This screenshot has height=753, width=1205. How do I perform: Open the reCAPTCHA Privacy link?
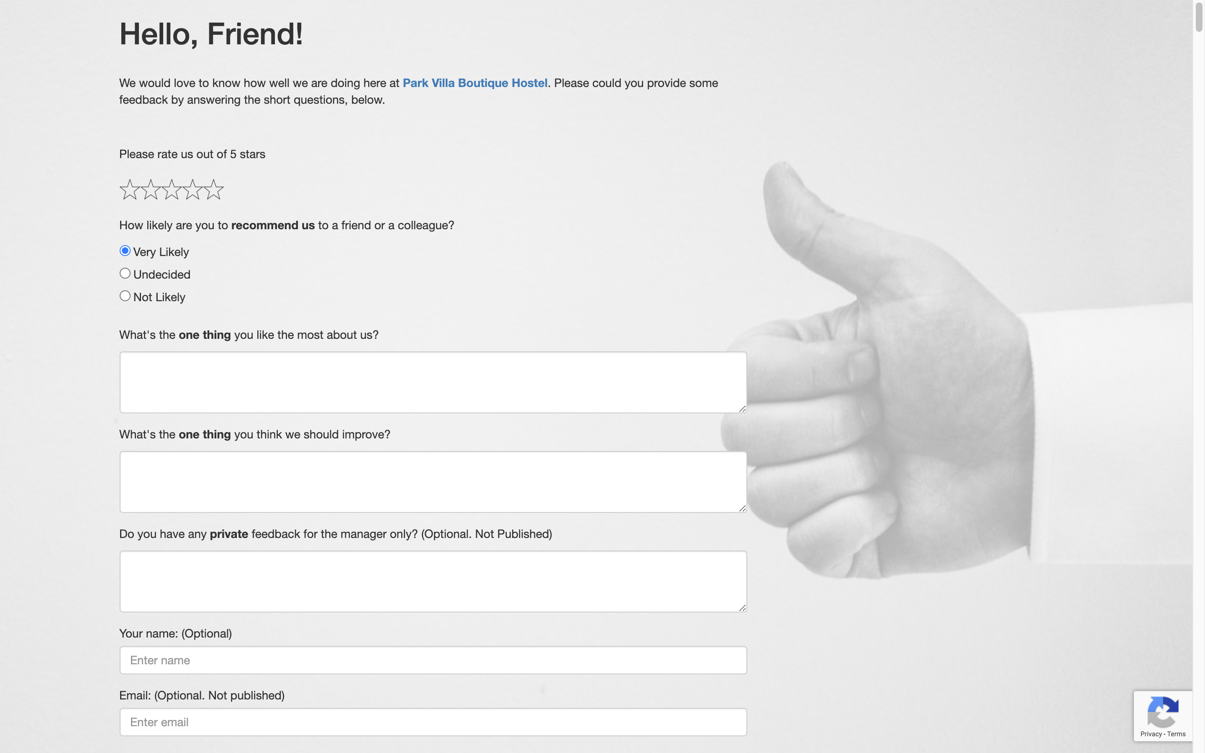1151,734
